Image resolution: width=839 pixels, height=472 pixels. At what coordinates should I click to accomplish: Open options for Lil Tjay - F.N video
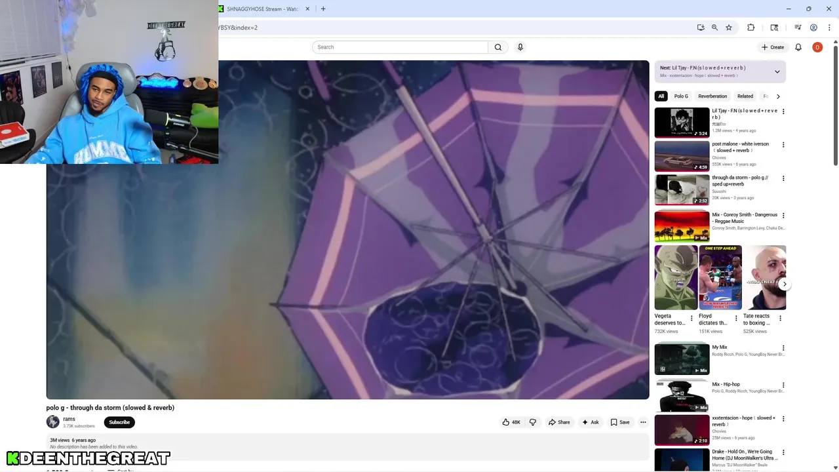[783, 111]
